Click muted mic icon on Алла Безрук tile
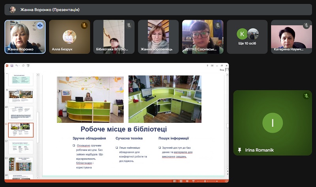This screenshot has height=187, width=316. [x=84, y=25]
